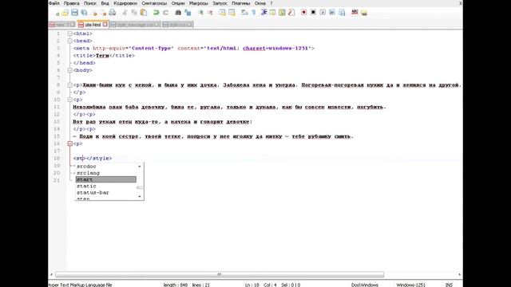Open the Кодировки menu
The height and width of the screenshot is (287, 511).
click(x=125, y=3)
